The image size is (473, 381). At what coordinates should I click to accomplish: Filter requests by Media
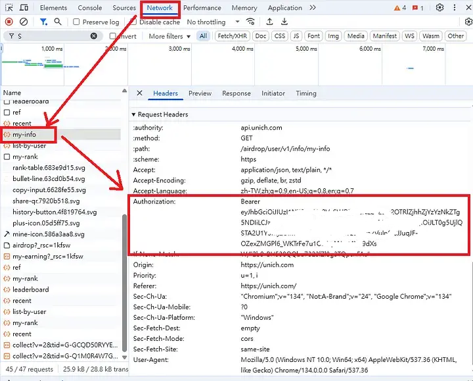click(356, 36)
